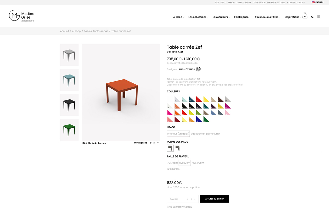Pick the yellow color swatch in the first row
Image resolution: width=329 pixels, height=208 pixels.
click(x=206, y=99)
